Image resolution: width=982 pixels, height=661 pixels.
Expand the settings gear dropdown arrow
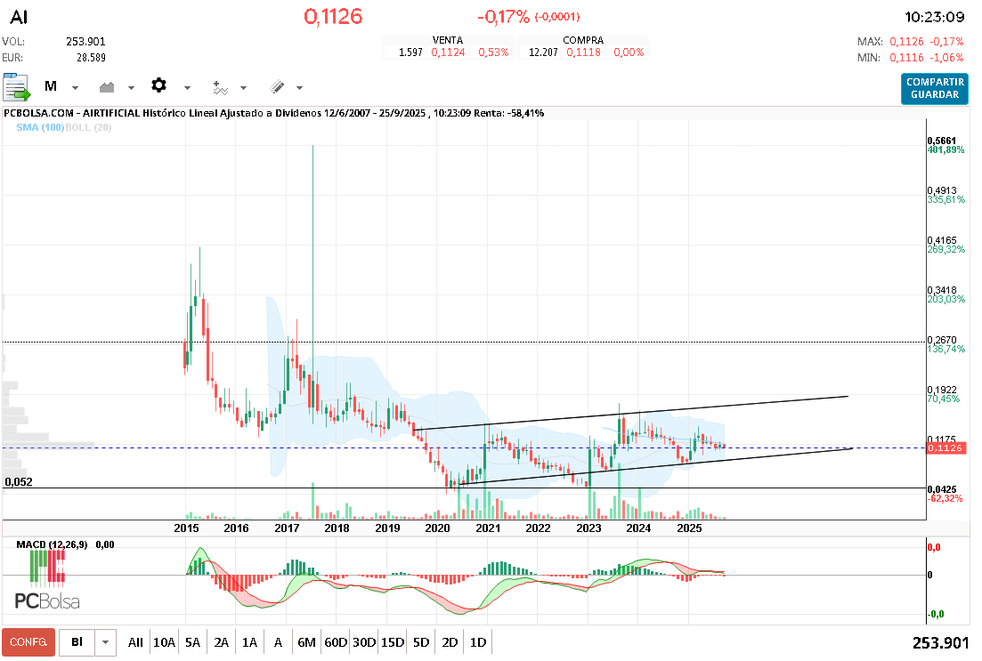pyautogui.click(x=187, y=88)
